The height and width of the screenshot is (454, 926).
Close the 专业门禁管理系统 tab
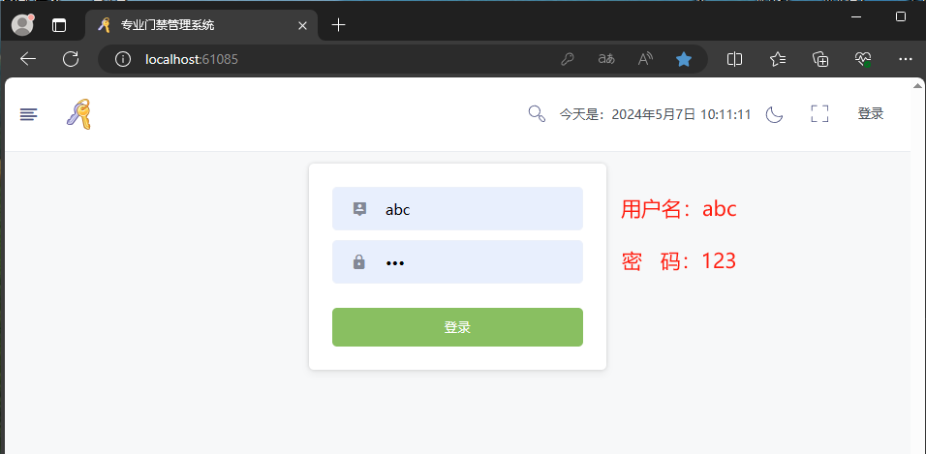tap(302, 25)
